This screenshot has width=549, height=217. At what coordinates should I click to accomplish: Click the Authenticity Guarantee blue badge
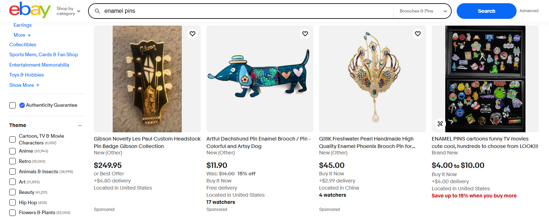22,105
